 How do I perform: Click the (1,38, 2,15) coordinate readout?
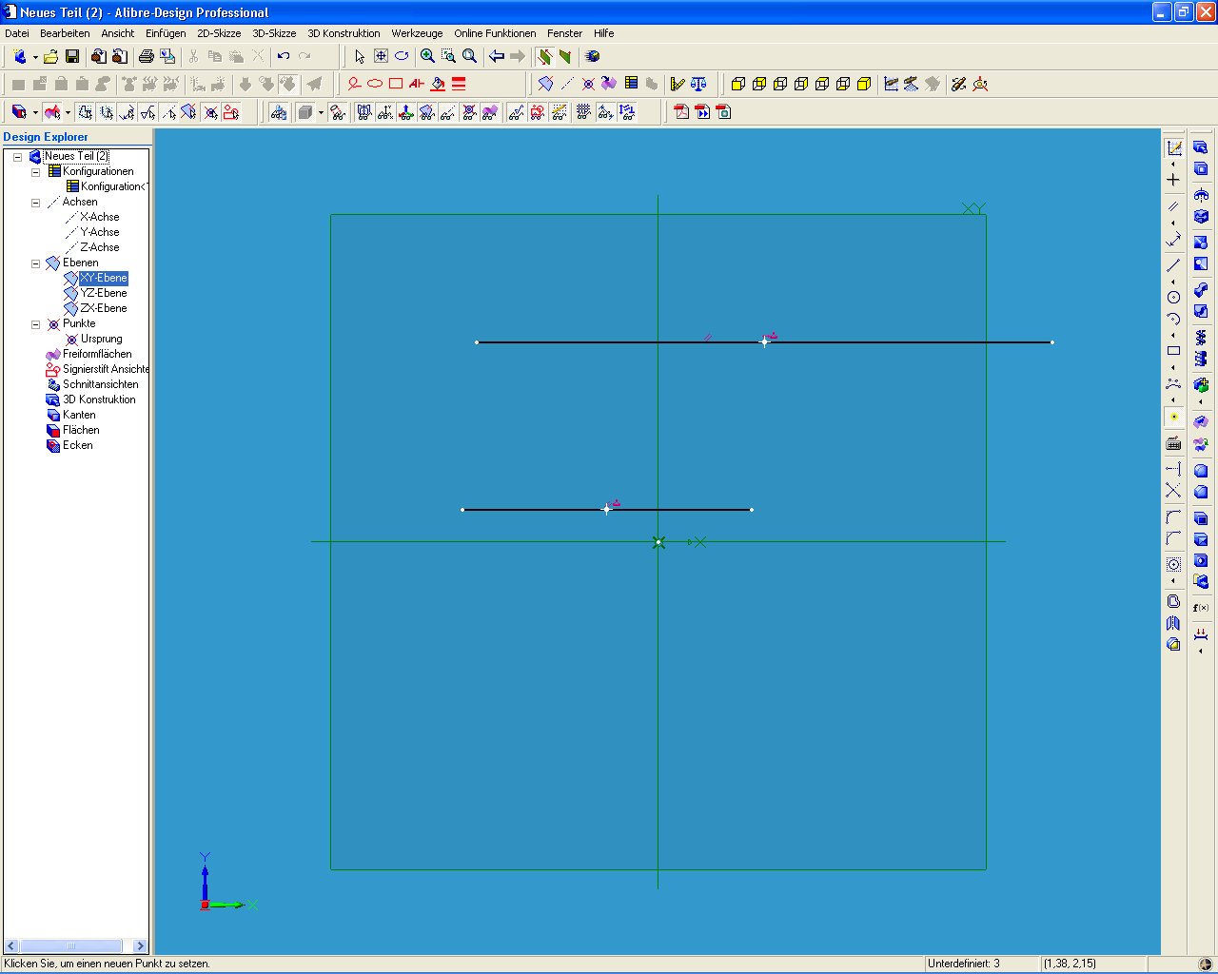(1070, 964)
